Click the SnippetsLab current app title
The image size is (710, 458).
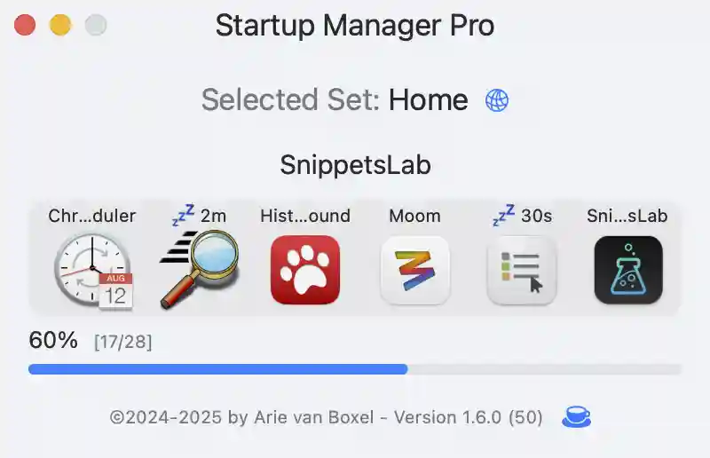[356, 164]
